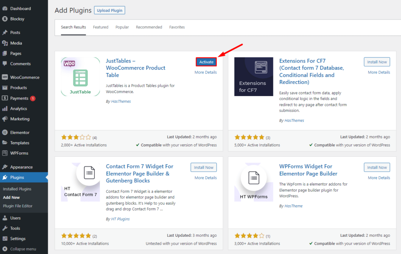401x254 pixels.
Task: Click the JustTables plugin thumbnail
Action: point(80,77)
